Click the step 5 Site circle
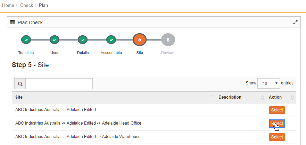 pos(140,40)
